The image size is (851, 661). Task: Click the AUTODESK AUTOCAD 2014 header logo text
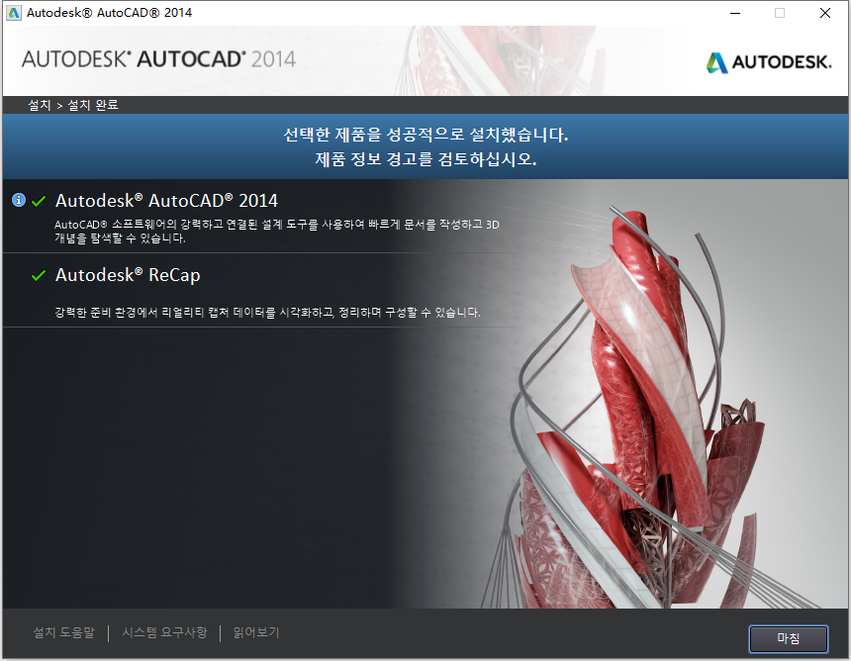[x=158, y=59]
